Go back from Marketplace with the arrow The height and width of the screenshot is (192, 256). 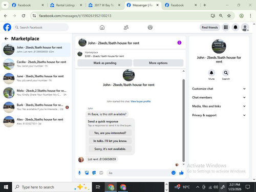(x=6, y=39)
